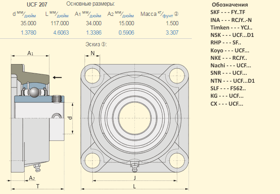The width and height of the screenshot is (280, 194).
Task: Click the Основные размеры heading
Action: pyautogui.click(x=91, y=4)
